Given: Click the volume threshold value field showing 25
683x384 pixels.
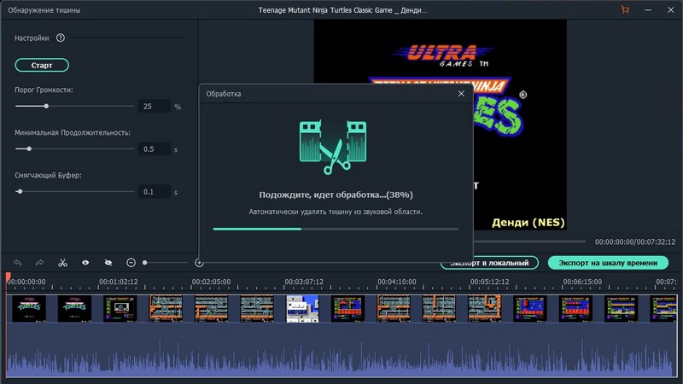Looking at the screenshot, I should point(155,106).
